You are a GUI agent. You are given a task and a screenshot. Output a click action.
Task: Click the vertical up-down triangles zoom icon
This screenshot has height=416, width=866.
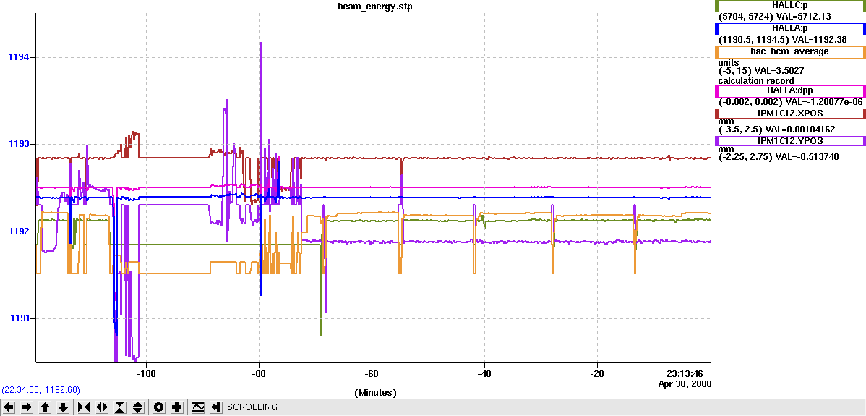click(138, 407)
